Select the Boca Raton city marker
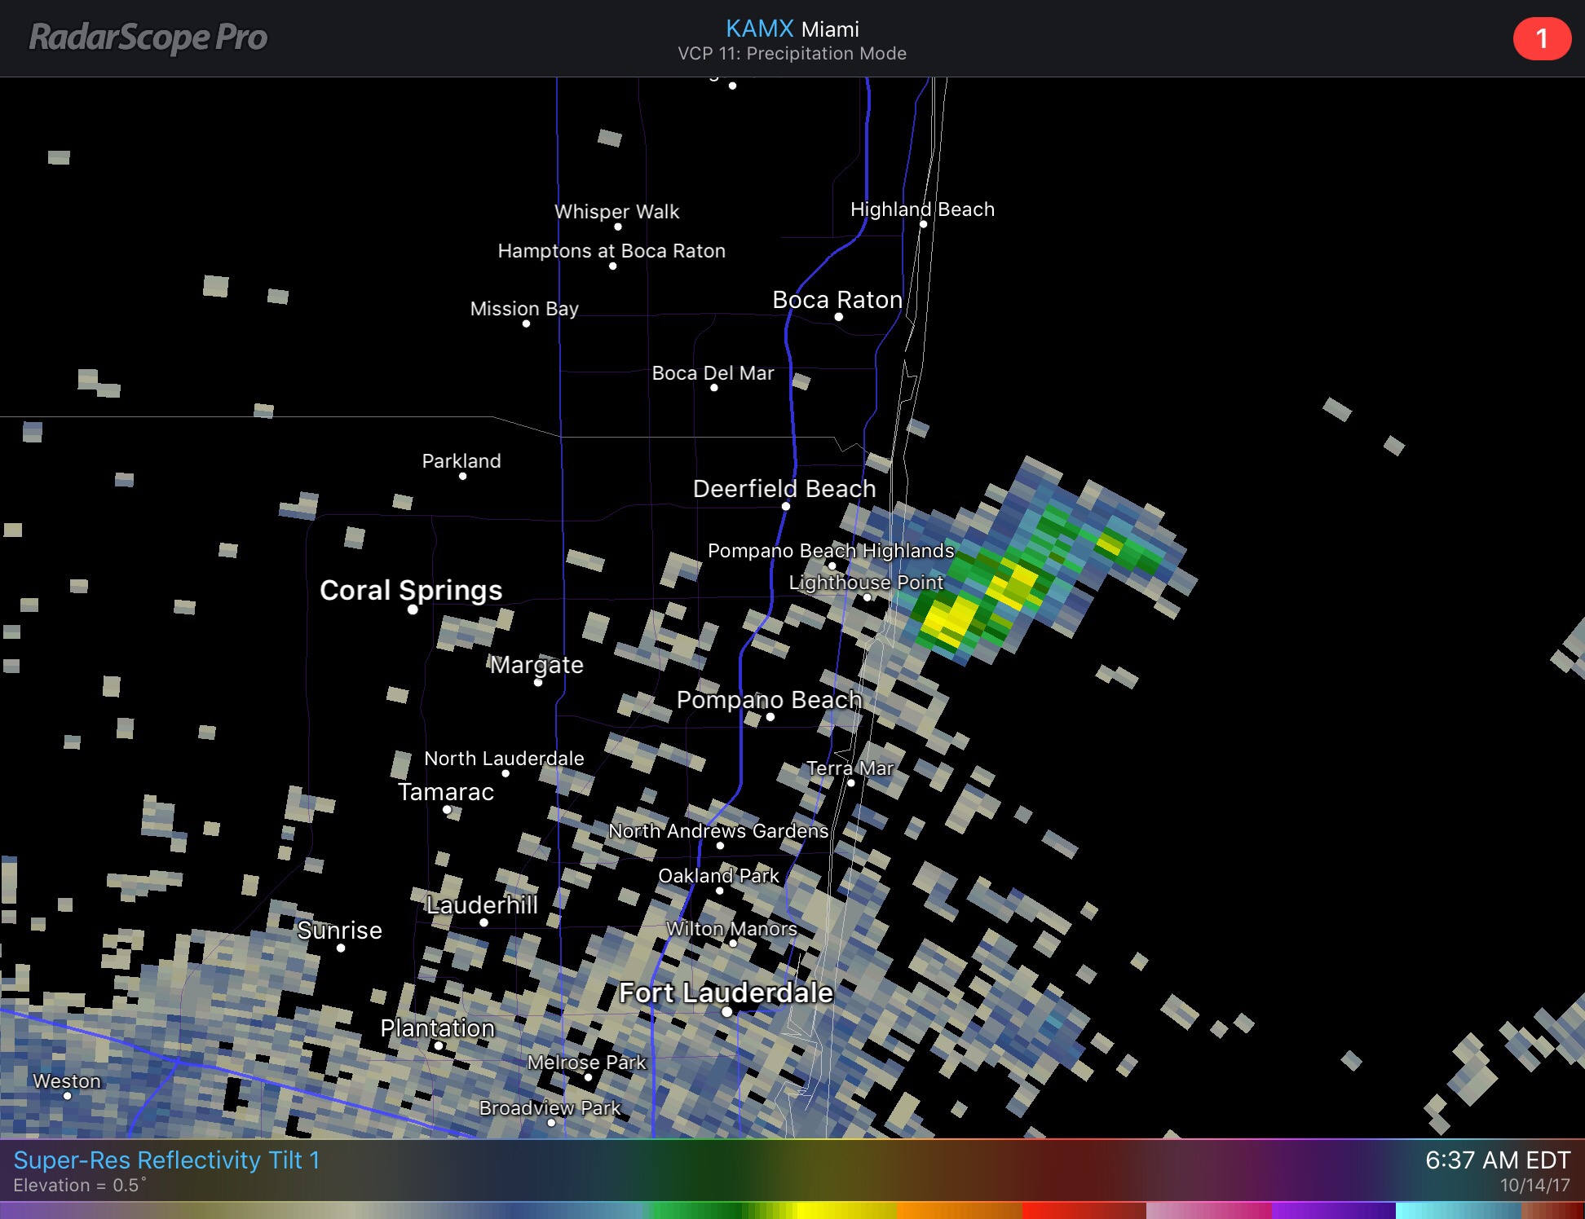The height and width of the screenshot is (1219, 1585). point(838,316)
